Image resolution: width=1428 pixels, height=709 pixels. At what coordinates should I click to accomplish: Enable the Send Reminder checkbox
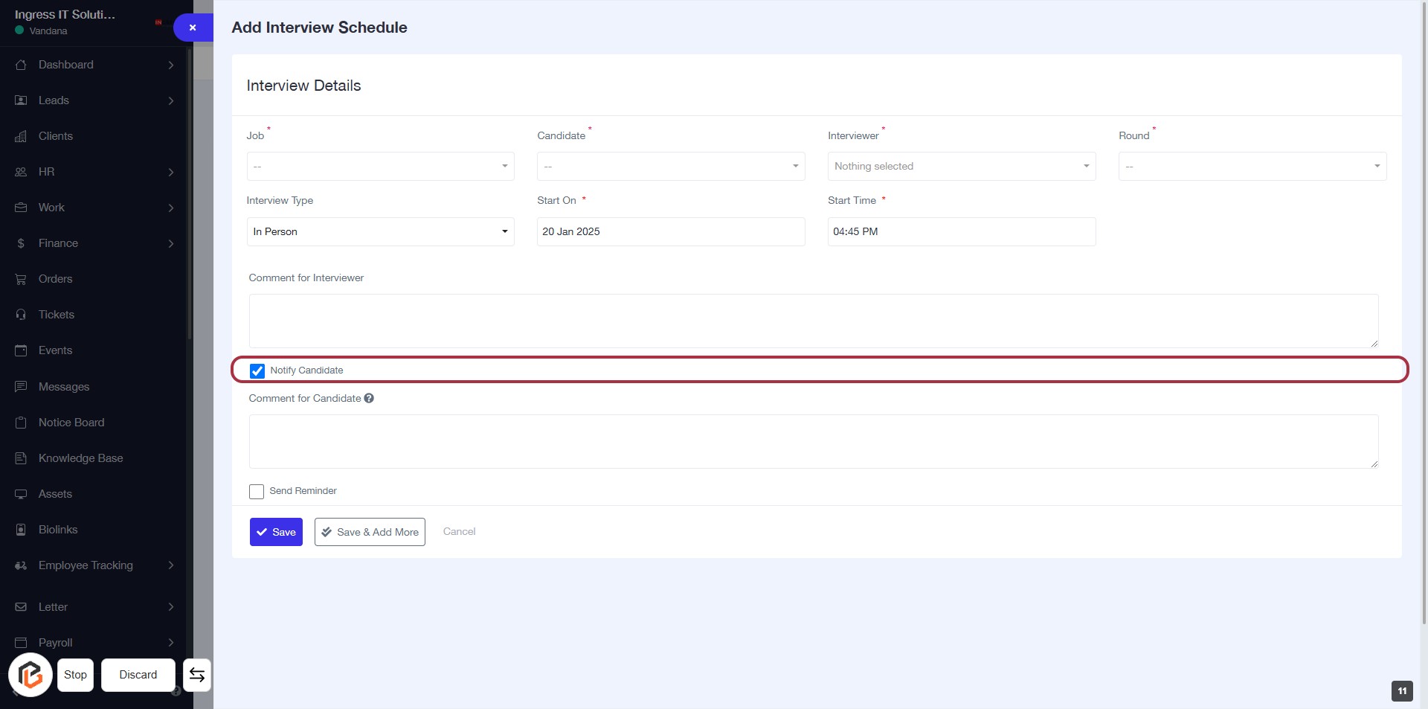[x=257, y=492]
